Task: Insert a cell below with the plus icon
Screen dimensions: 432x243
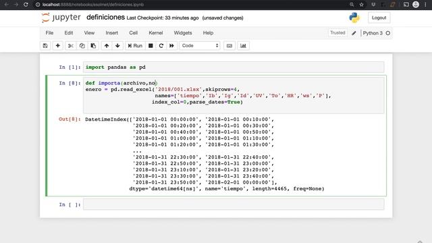Action: 57,46
